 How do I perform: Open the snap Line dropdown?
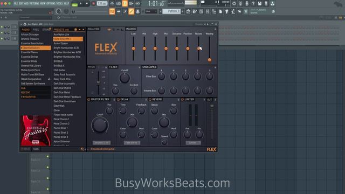(x=151, y=11)
